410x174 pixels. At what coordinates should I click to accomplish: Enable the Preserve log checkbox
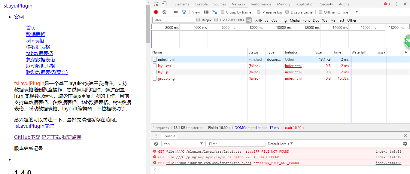tap(259, 12)
